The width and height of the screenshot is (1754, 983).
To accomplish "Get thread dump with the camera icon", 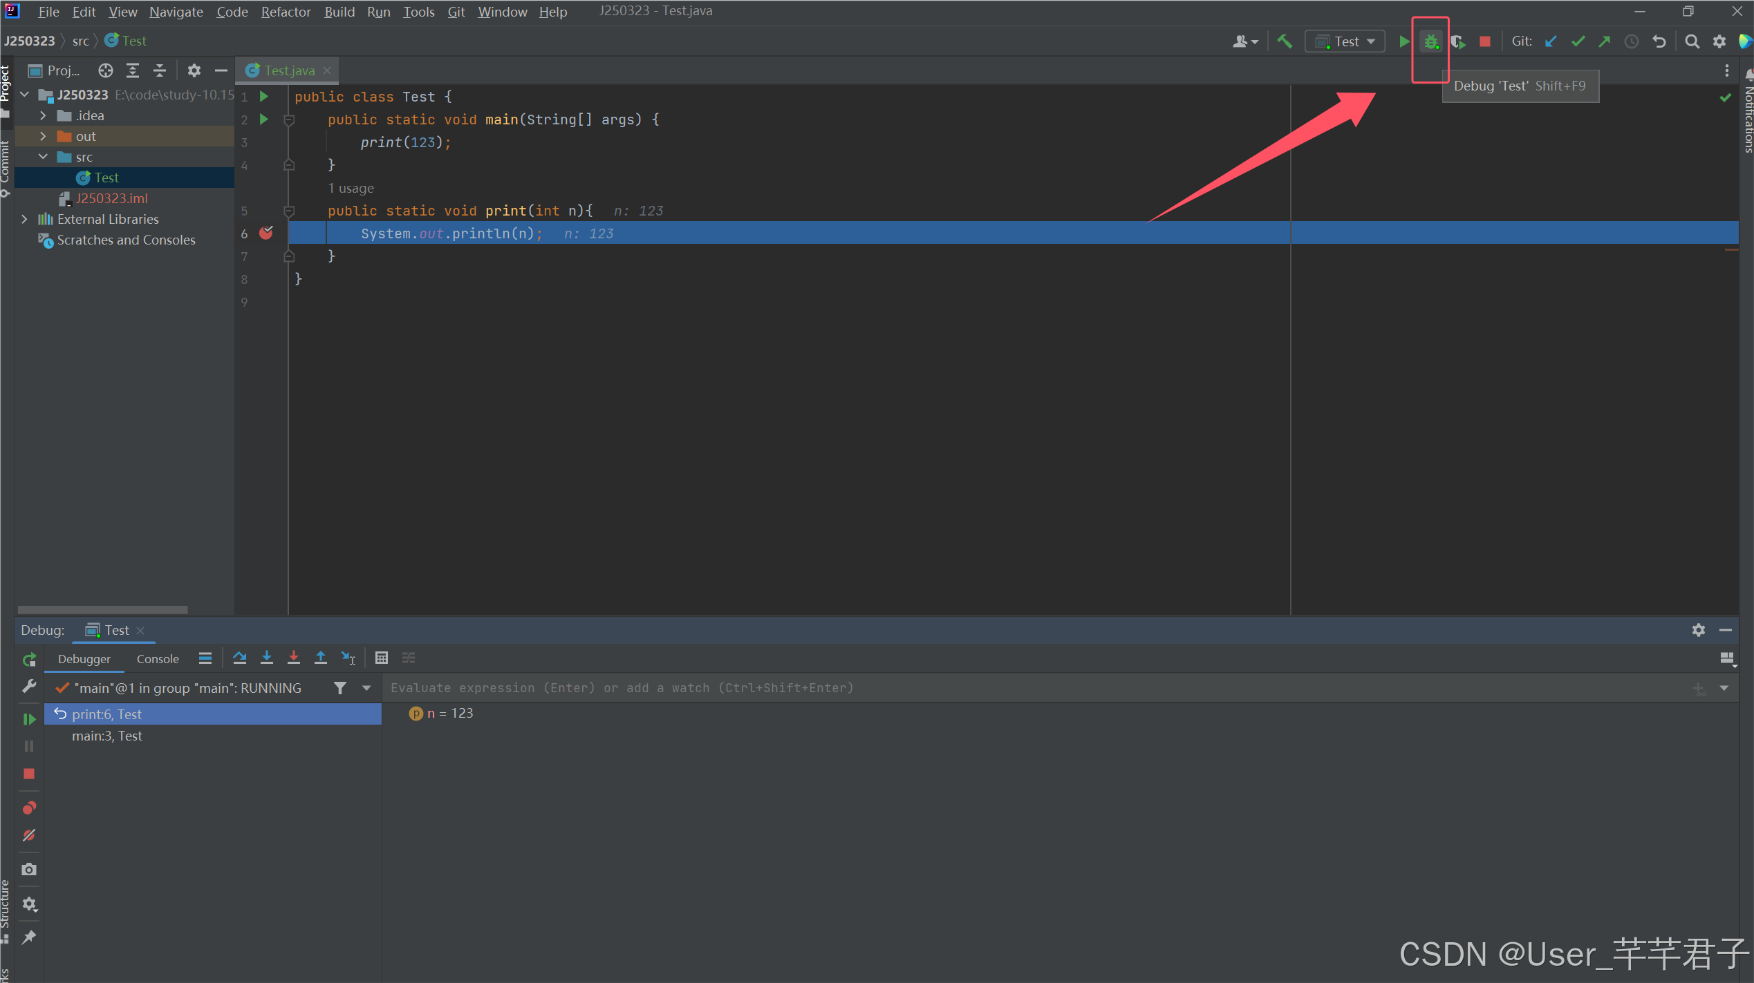I will click(x=29, y=869).
